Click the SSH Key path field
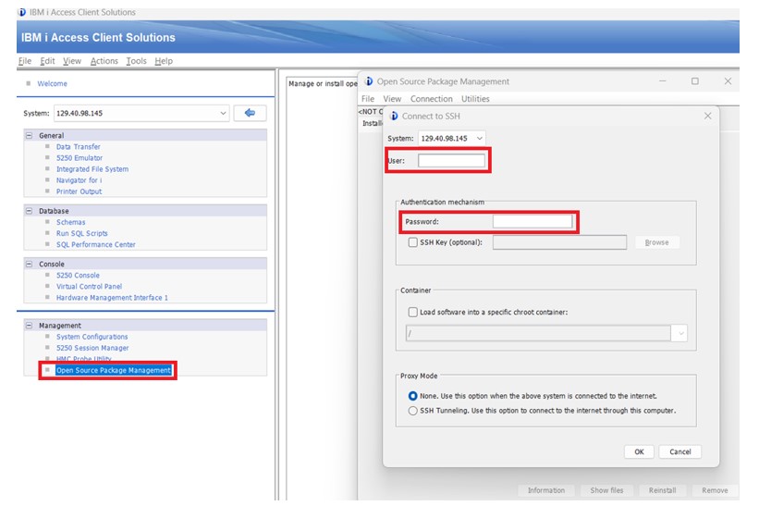The image size is (759, 518). 559,242
